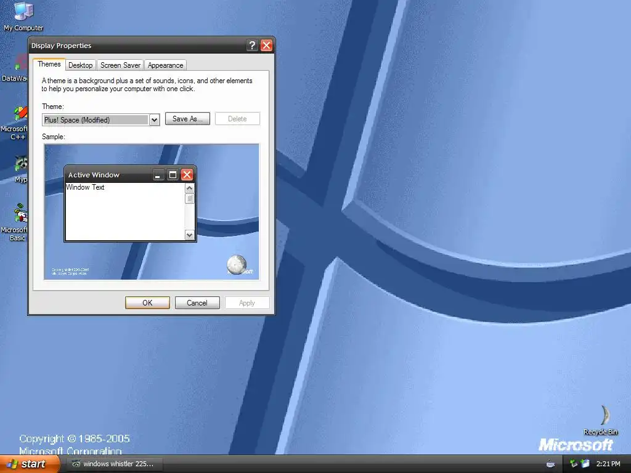Click the Save As... button

[187, 119]
